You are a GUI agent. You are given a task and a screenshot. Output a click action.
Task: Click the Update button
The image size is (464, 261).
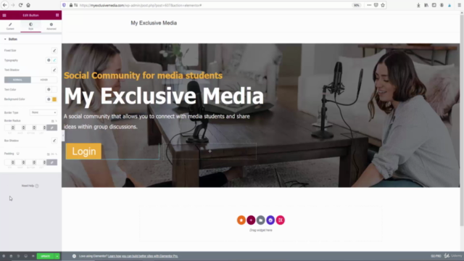point(45,256)
